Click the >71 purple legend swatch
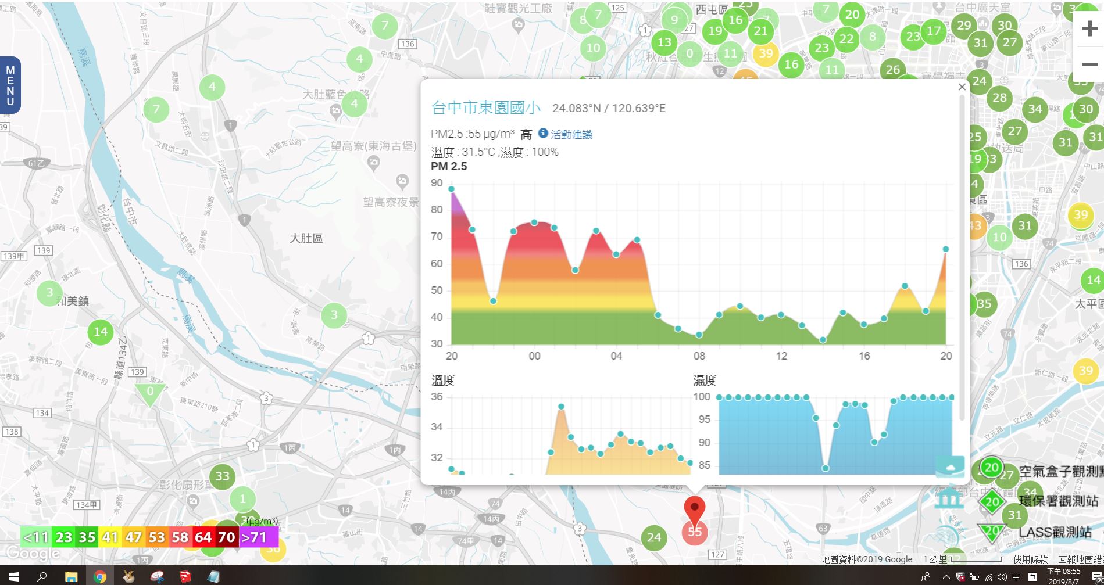 tap(259, 537)
